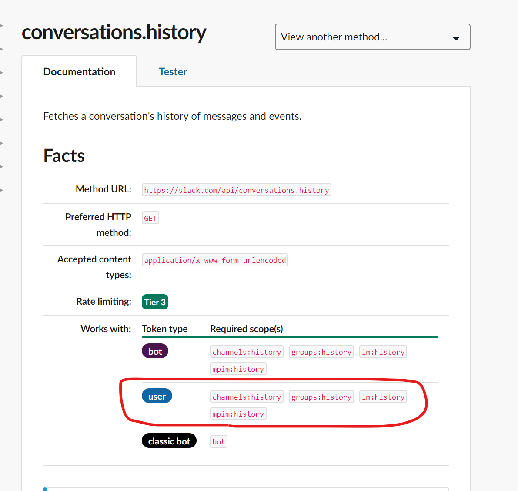Viewport: 518px width, 491px height.
Task: Expand the second chevron in the left sidebar
Action: click(x=2, y=49)
